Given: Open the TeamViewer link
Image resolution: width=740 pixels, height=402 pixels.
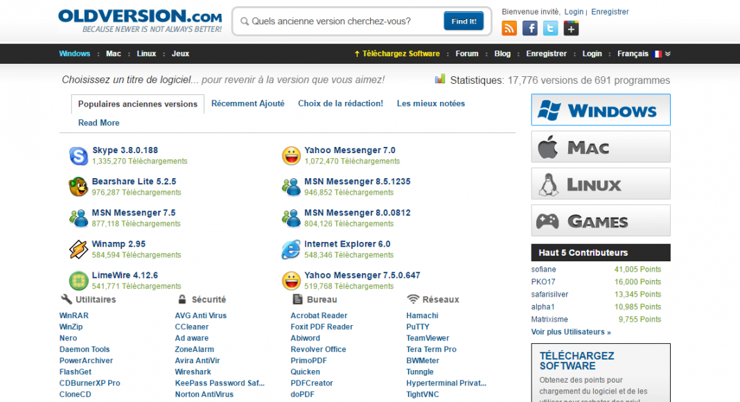Looking at the screenshot, I should point(428,338).
